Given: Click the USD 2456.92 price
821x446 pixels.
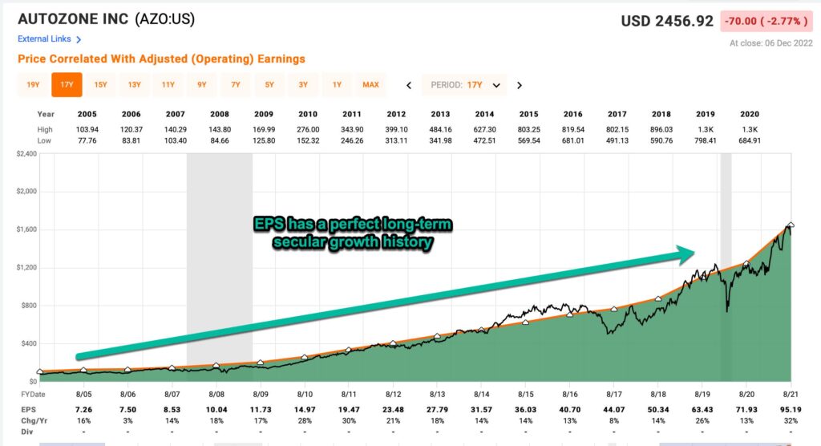Looking at the screenshot, I should [x=666, y=22].
